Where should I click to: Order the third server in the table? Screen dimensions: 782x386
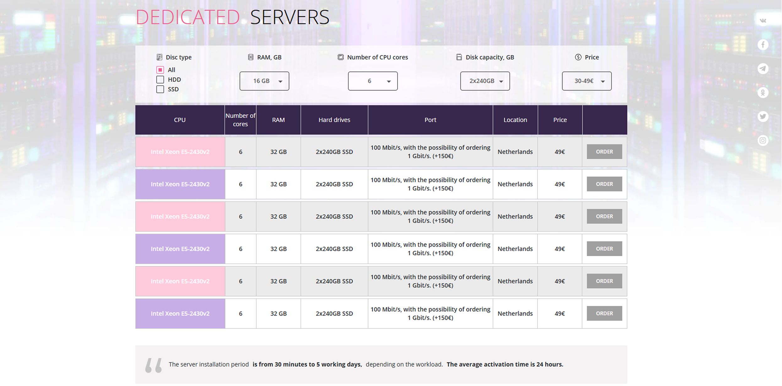tap(605, 216)
